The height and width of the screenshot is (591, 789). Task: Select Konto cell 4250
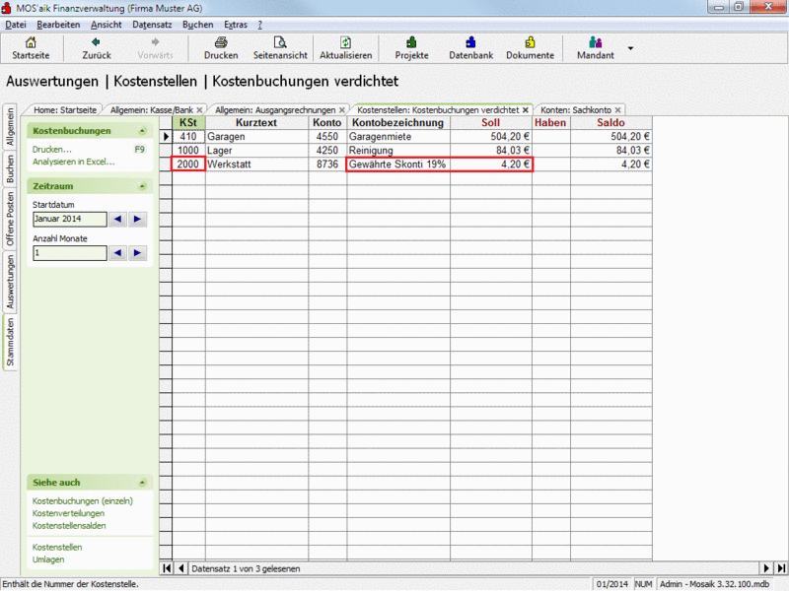[327, 151]
